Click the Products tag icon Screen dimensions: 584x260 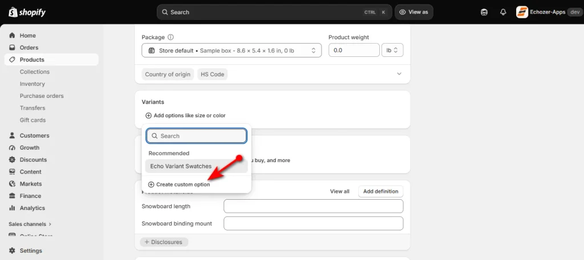[x=13, y=60]
